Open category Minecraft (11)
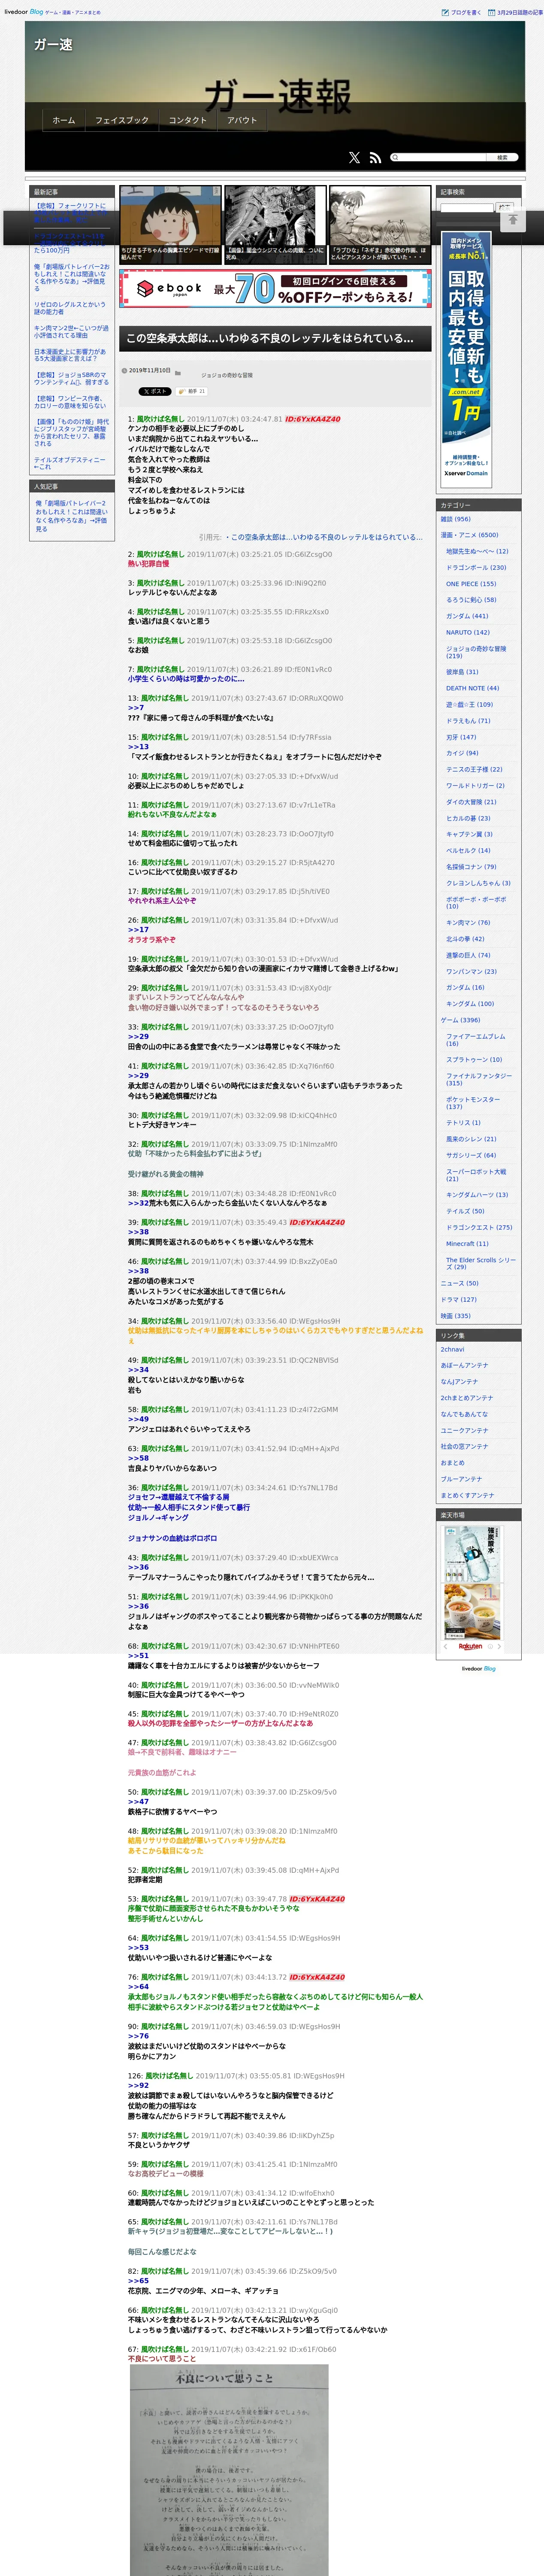544x2576 pixels. [x=467, y=1244]
